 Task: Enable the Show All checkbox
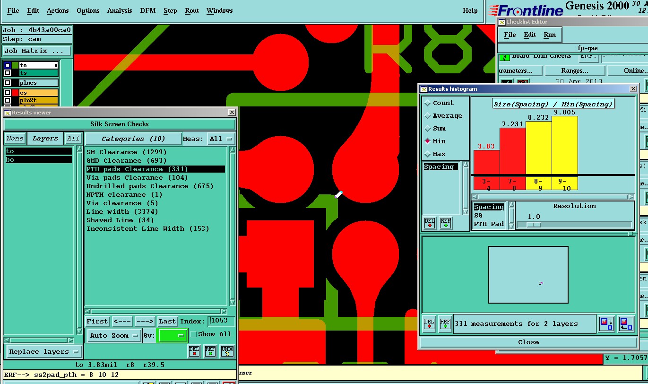click(193, 334)
